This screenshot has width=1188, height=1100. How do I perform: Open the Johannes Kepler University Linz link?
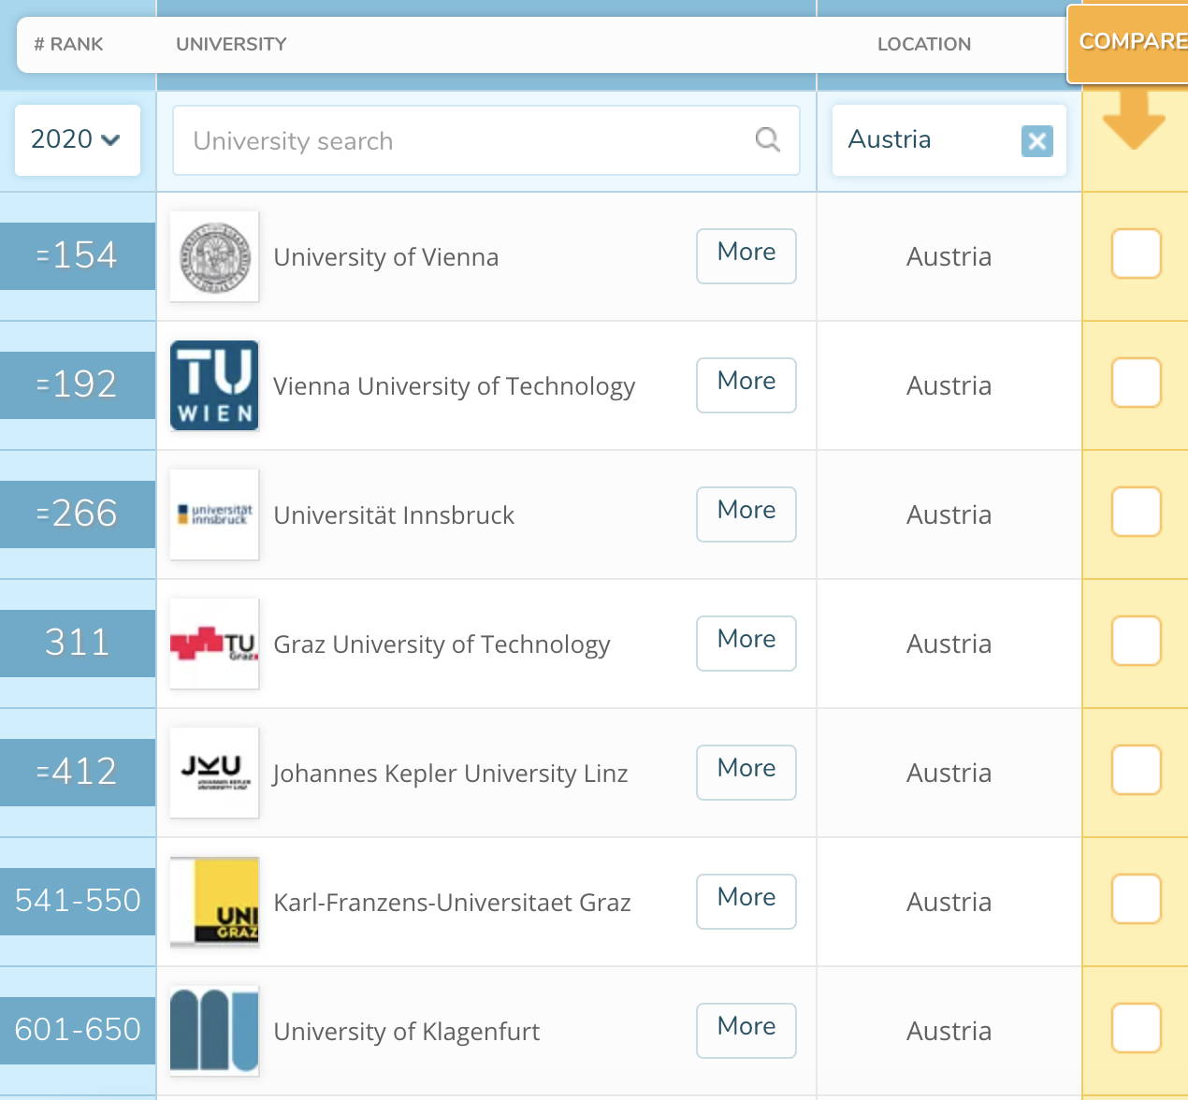click(450, 774)
